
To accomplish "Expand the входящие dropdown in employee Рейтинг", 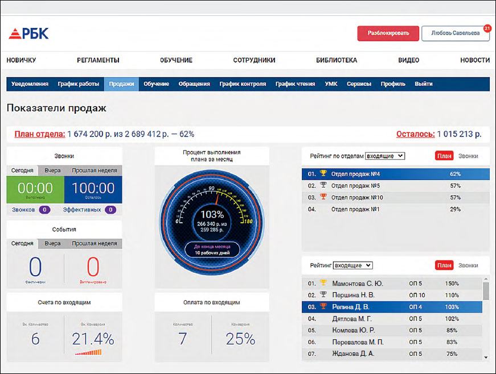I will [352, 265].
